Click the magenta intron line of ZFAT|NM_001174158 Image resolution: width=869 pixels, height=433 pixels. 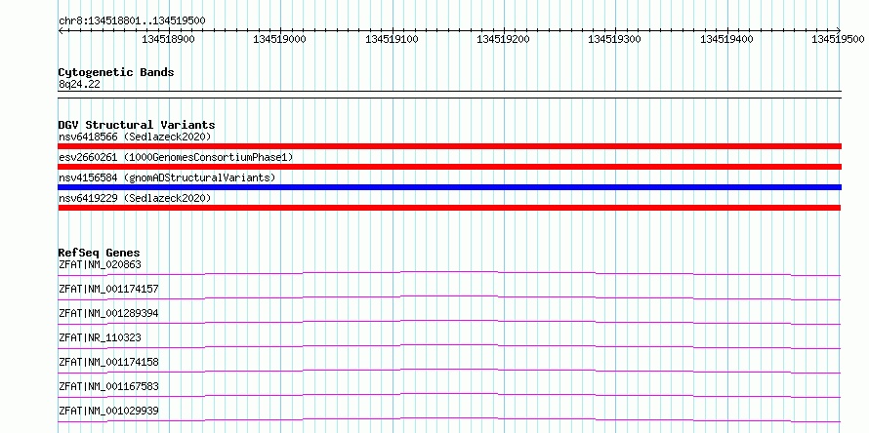tap(449, 371)
